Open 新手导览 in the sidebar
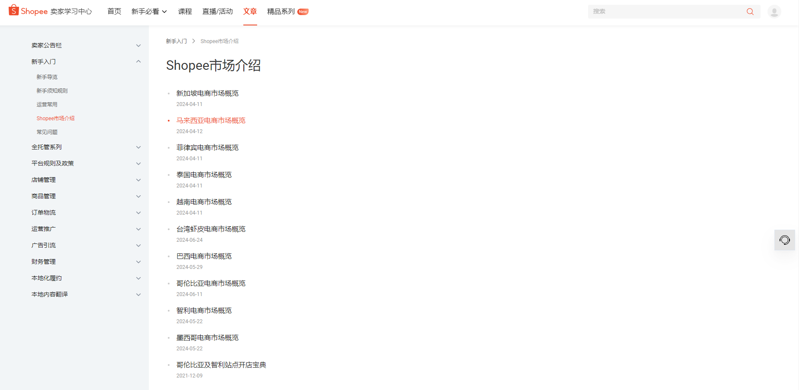Screen dimensions: 799x390 [47, 77]
